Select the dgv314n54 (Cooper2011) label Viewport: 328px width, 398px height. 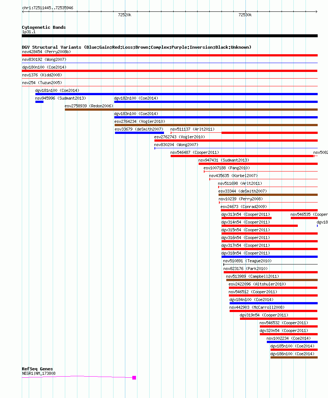[245, 222]
